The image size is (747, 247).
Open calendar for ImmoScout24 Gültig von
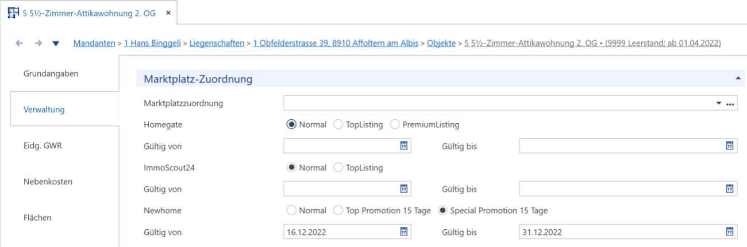(x=403, y=189)
